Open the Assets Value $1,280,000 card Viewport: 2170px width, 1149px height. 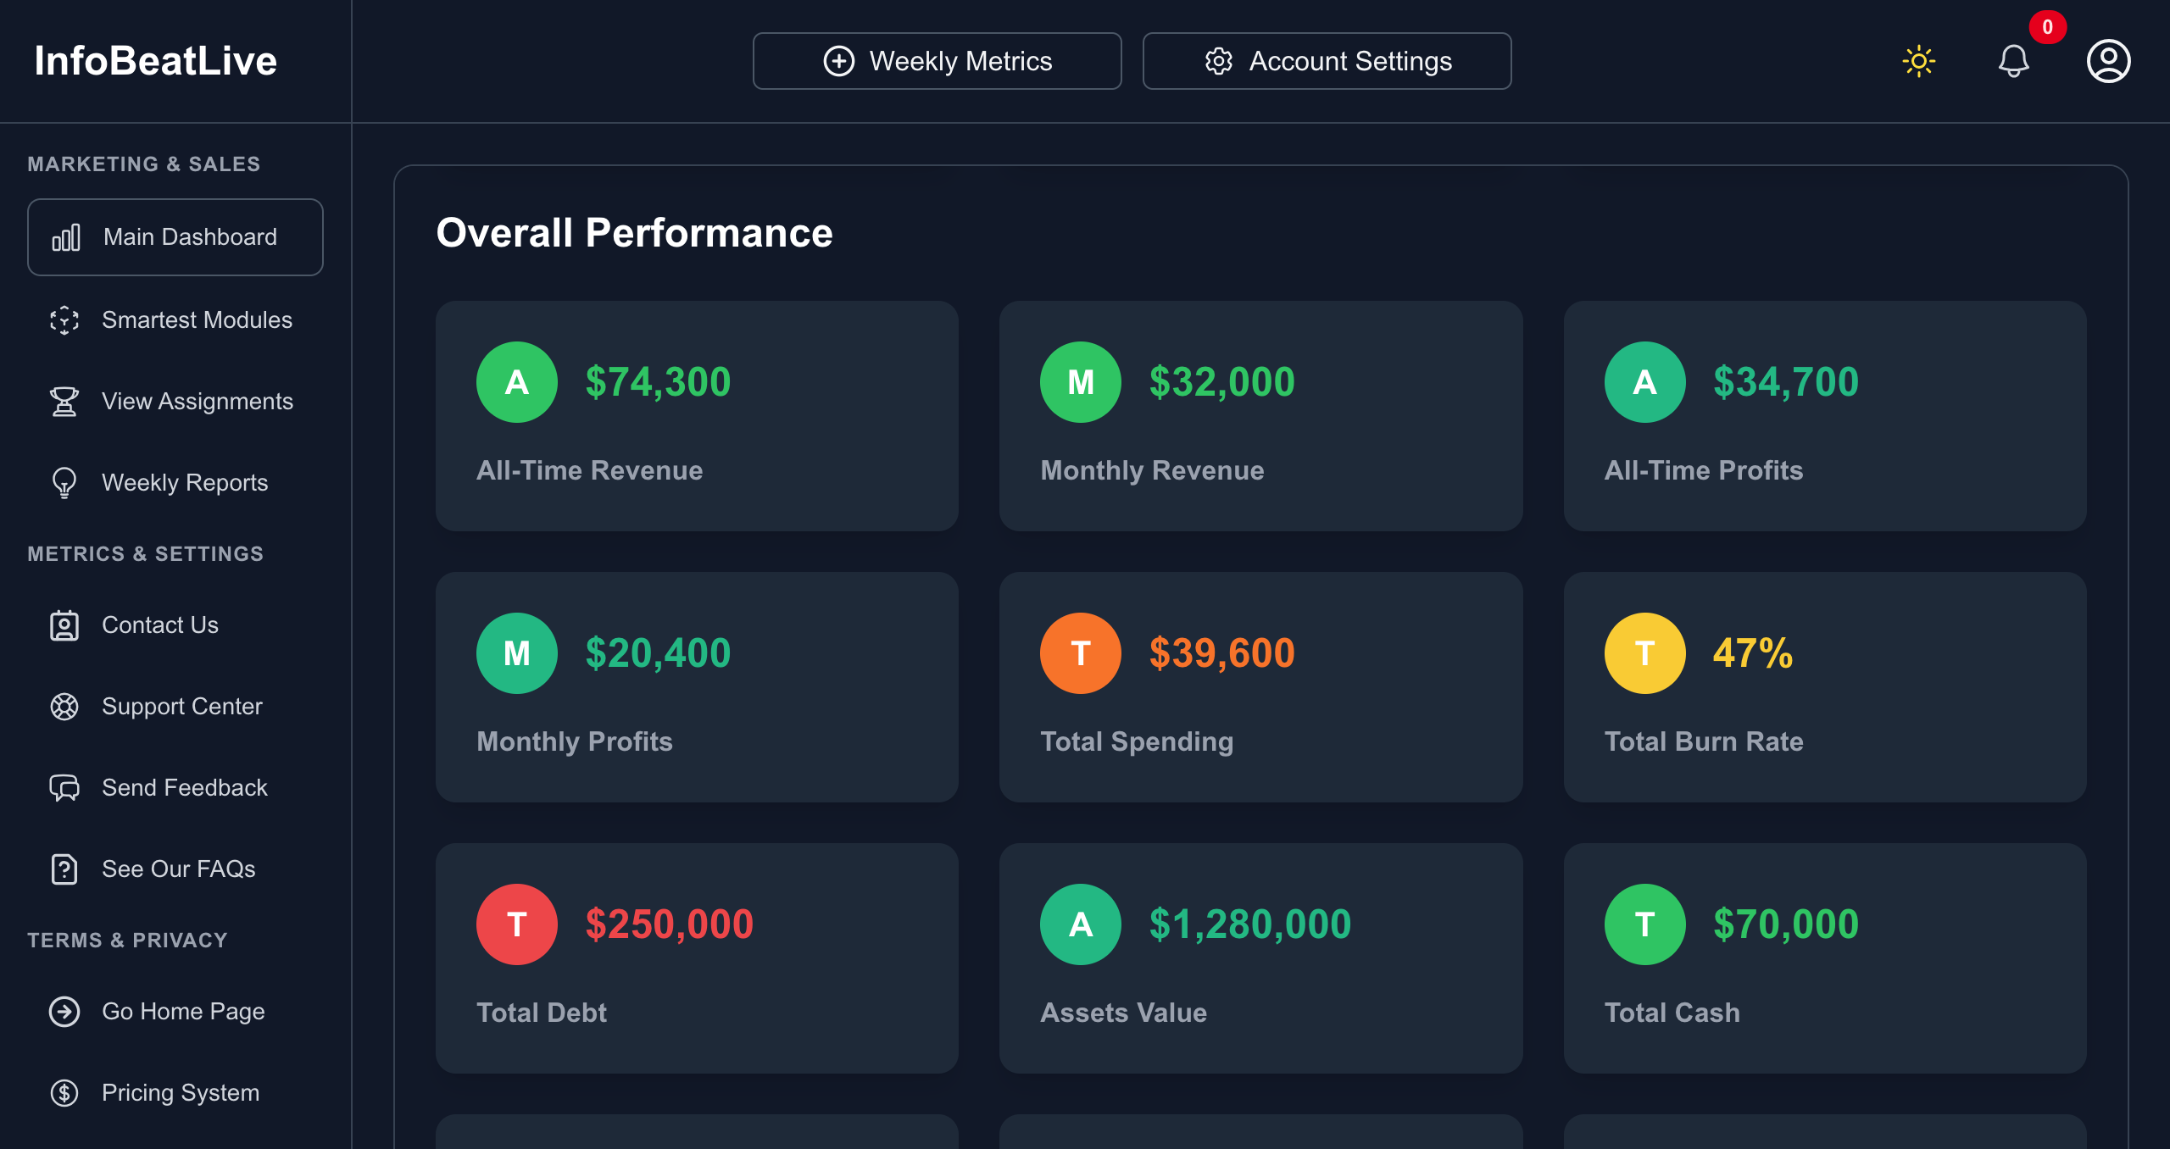[x=1260, y=958]
